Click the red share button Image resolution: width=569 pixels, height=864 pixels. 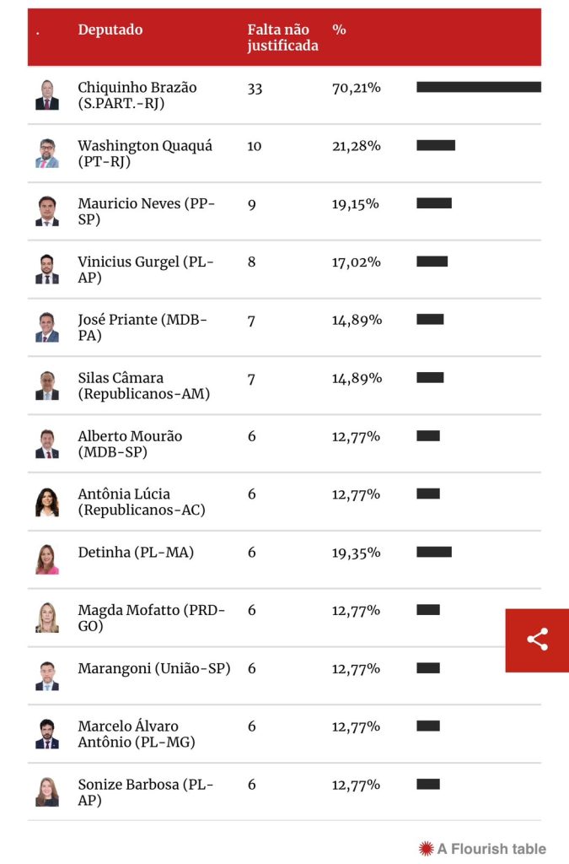[537, 640]
